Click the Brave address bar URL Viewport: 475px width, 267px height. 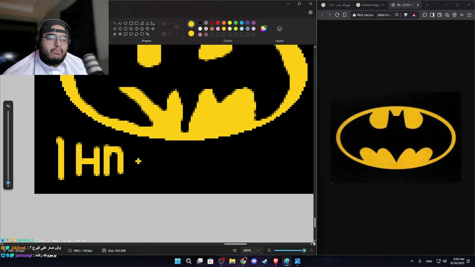point(384,15)
